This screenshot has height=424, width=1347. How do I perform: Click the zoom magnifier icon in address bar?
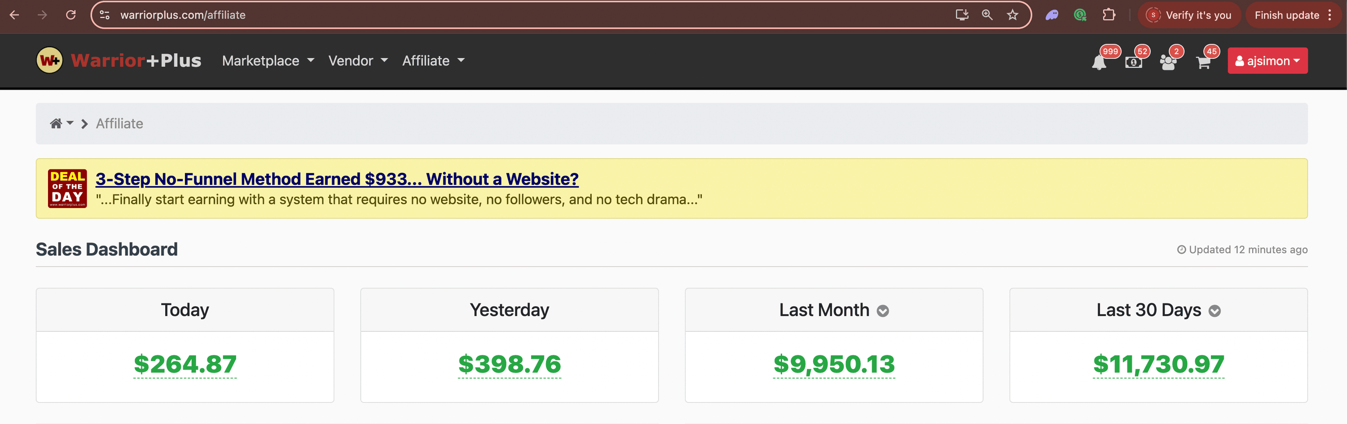pyautogui.click(x=987, y=15)
